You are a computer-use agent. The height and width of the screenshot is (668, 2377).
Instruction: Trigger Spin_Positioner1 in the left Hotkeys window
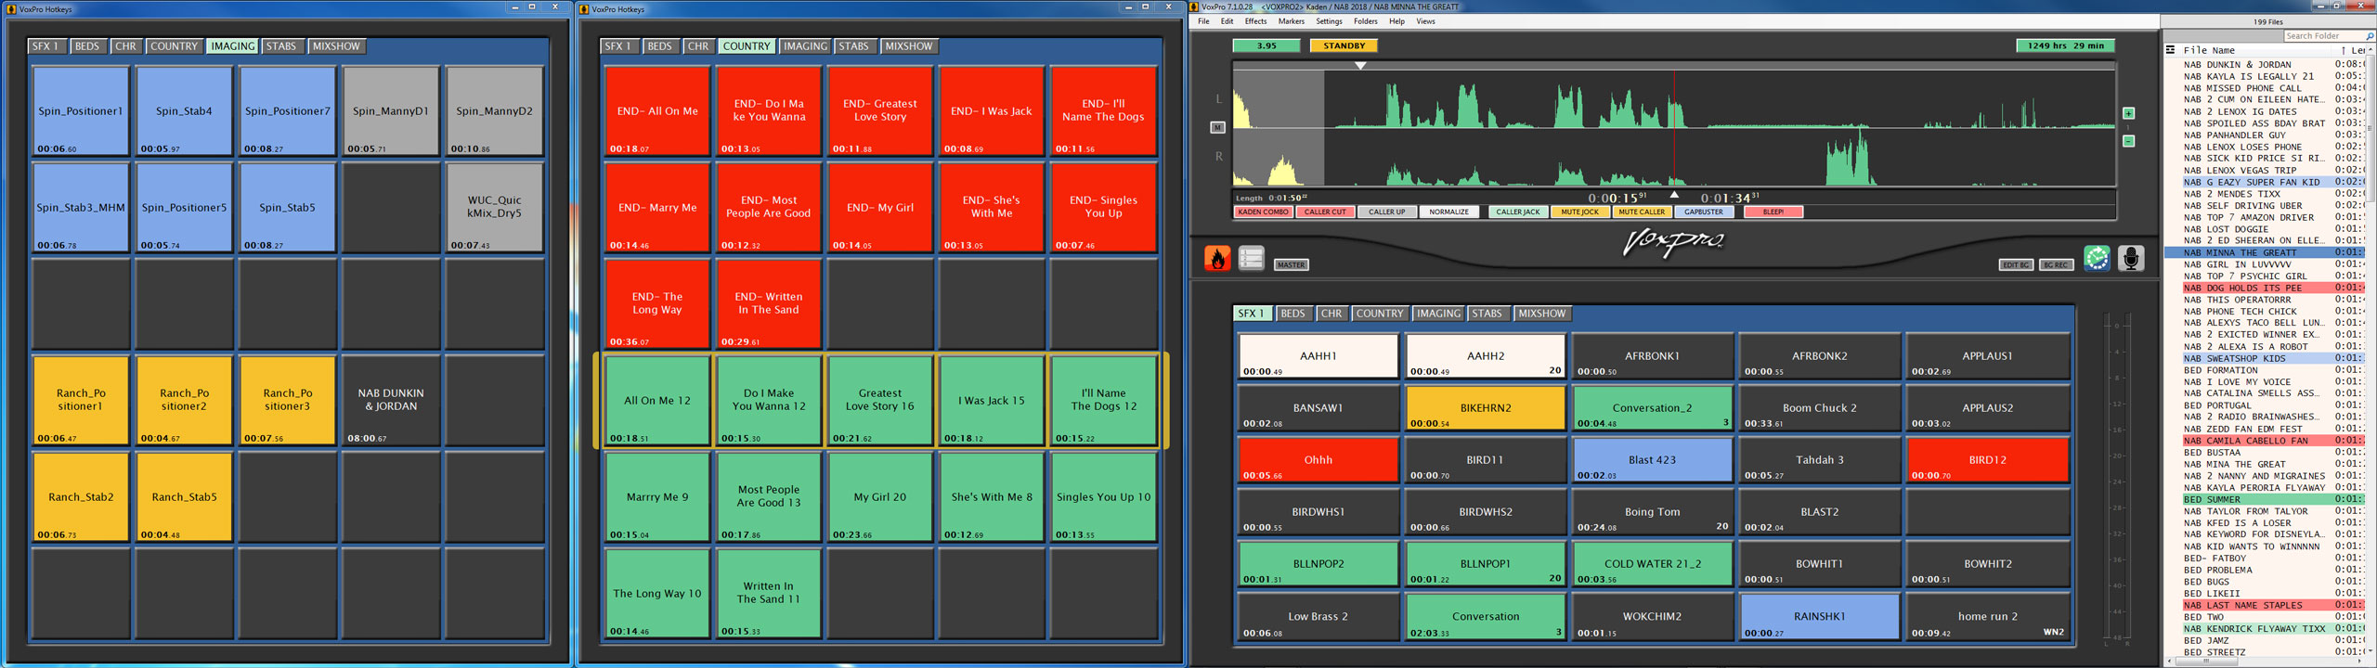pyautogui.click(x=81, y=111)
